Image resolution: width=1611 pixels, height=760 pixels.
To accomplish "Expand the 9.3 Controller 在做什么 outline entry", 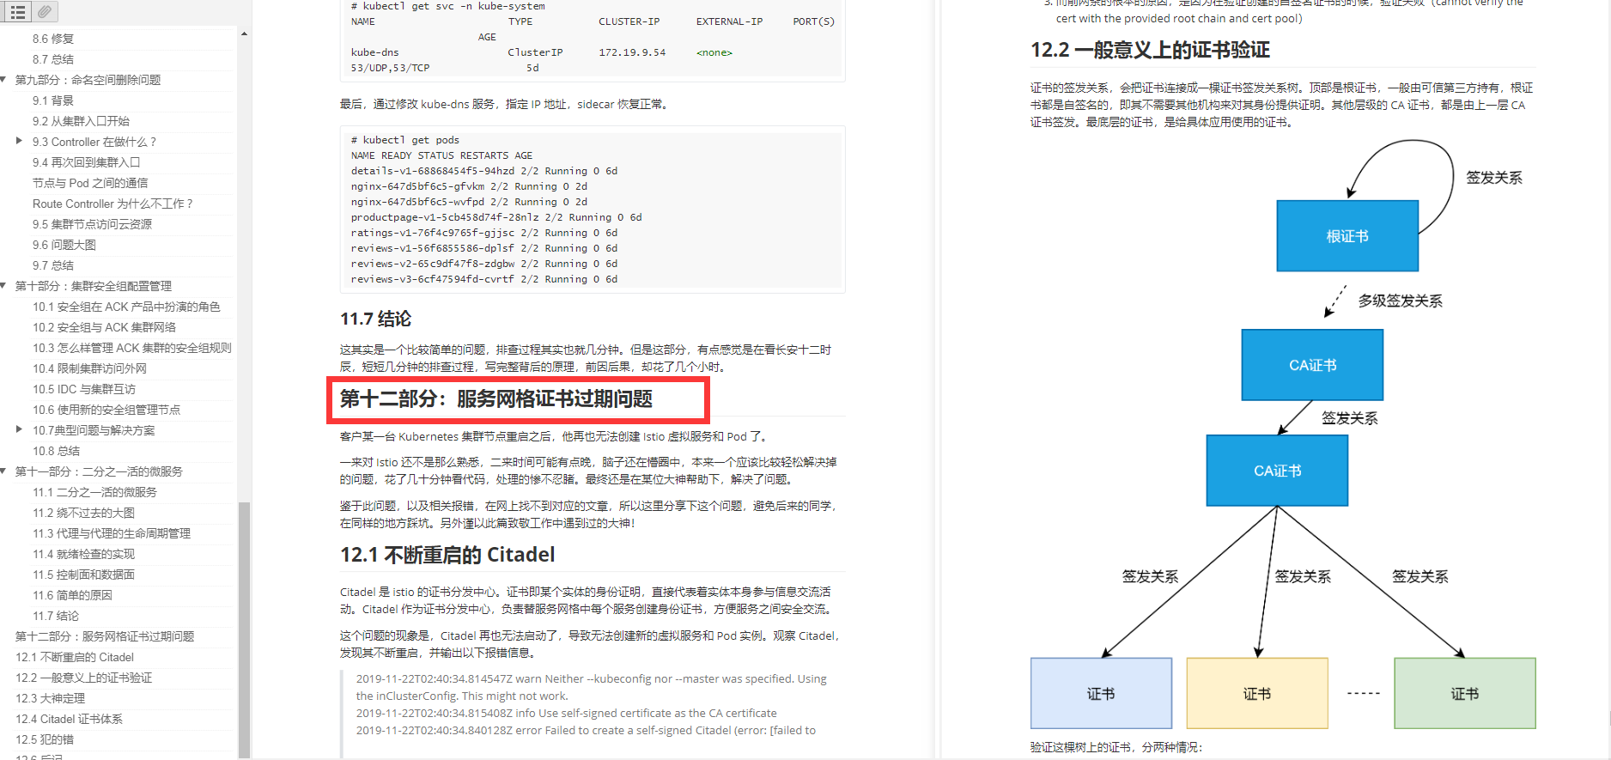I will [20, 141].
